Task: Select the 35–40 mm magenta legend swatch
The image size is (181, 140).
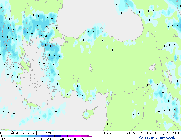Action: click(x=71, y=136)
